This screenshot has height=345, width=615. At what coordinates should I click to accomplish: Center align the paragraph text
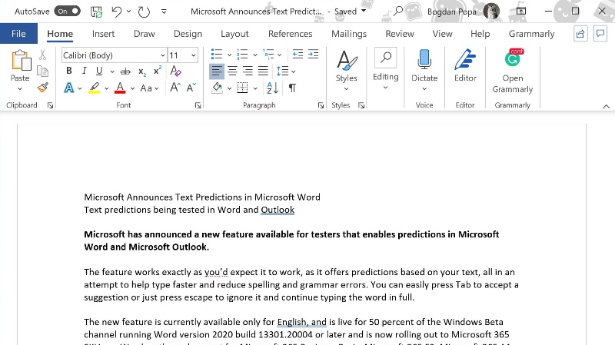[232, 71]
